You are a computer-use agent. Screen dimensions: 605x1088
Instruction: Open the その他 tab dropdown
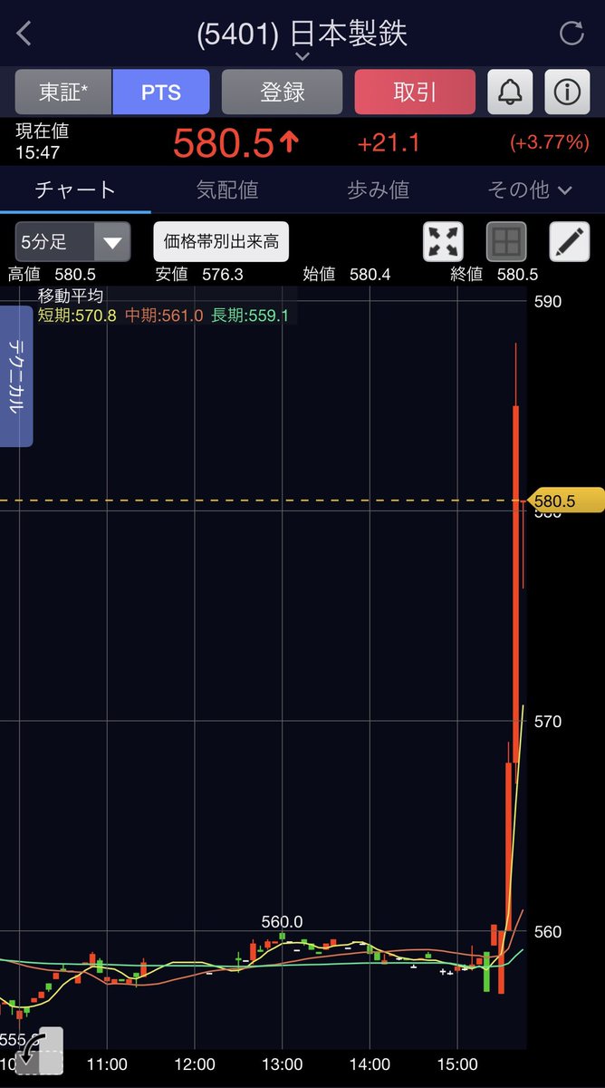[530, 189]
